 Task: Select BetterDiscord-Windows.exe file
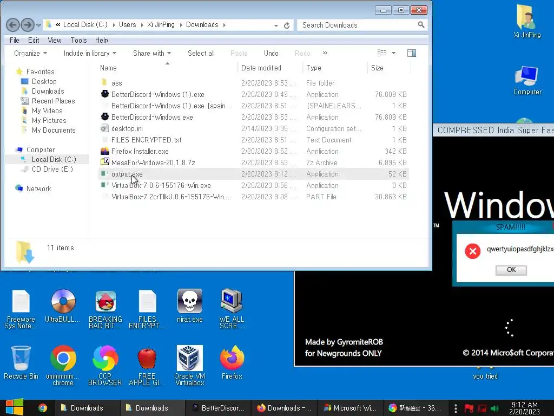(x=253, y=117)
